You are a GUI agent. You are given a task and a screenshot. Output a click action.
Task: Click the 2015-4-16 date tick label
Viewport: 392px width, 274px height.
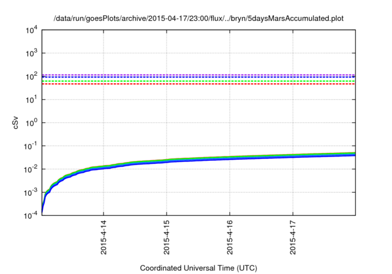tap(230, 237)
